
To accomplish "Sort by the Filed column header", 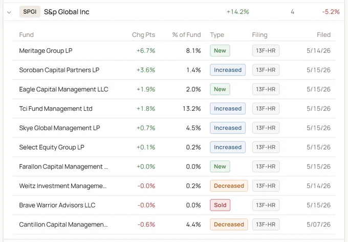I will [x=323, y=35].
